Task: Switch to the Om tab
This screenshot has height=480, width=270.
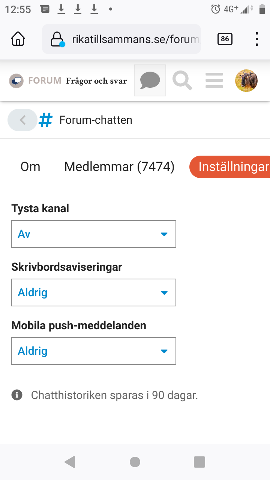Action: coord(30,166)
